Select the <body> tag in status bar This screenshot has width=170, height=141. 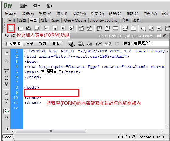pos(8,136)
